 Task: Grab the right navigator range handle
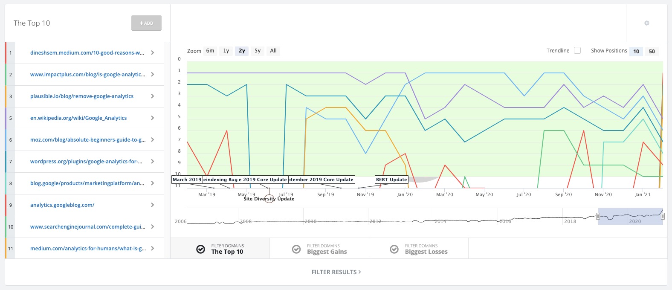coord(663,216)
